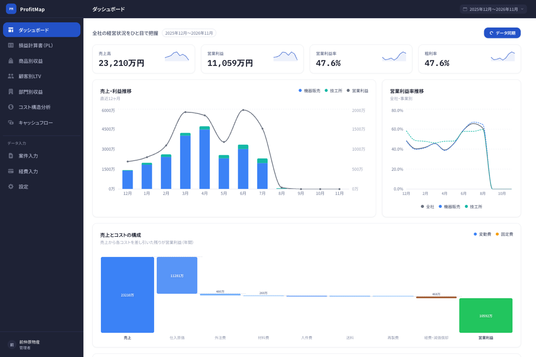Screen dimensions: 536x357
Task: Click the user avatar 前 circle
Action: coord(12,345)
